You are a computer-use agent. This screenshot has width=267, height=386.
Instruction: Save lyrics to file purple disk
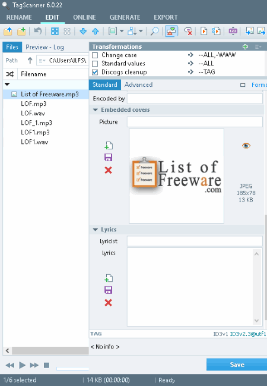tap(109, 290)
